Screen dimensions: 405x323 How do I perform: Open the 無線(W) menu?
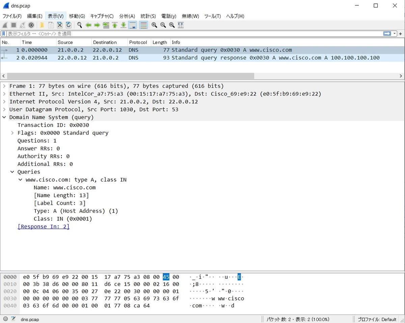click(190, 16)
